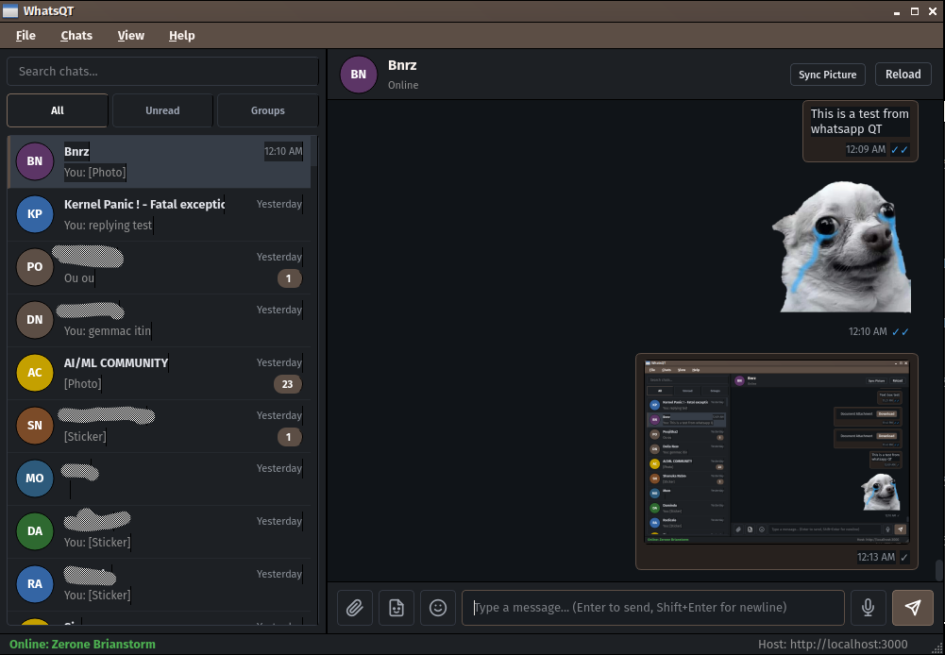Focus the Search chats field
Image resolution: width=945 pixels, height=655 pixels.
(162, 71)
